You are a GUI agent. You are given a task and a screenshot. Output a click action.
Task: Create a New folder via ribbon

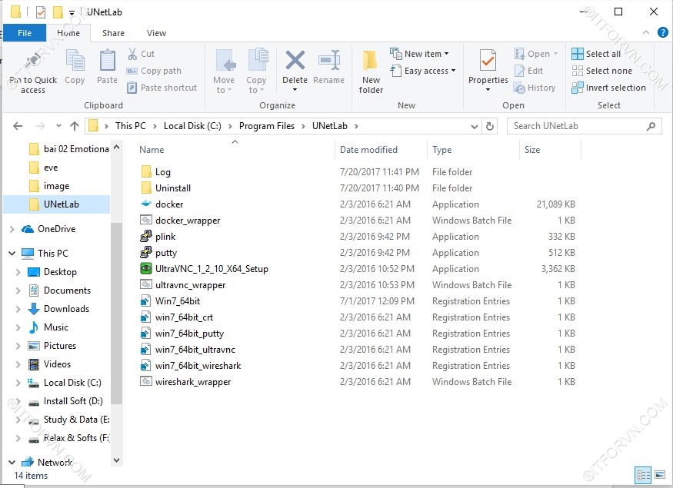(x=371, y=71)
